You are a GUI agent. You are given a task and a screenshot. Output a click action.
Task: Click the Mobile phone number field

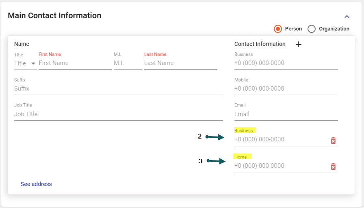click(286, 89)
